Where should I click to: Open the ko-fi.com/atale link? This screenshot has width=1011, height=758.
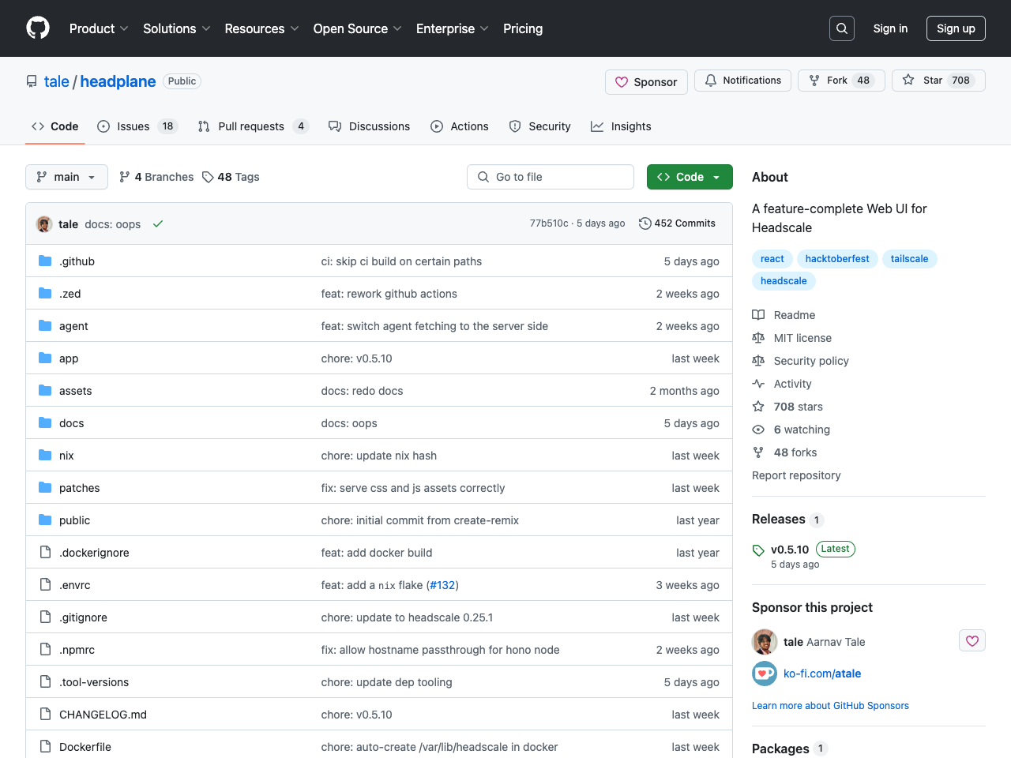point(822,674)
